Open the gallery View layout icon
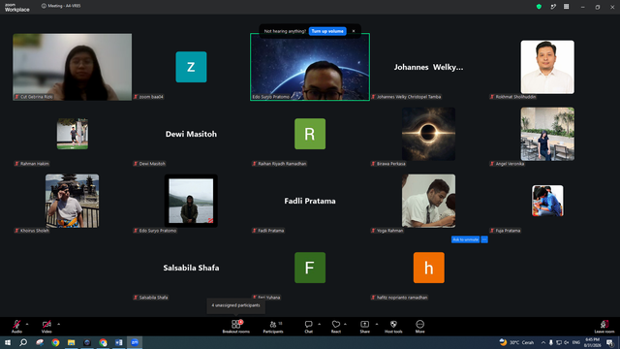The image size is (620, 349). click(x=566, y=7)
